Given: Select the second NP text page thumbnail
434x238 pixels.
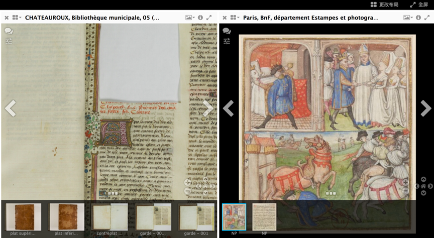Looking at the screenshot, I should (x=264, y=217).
